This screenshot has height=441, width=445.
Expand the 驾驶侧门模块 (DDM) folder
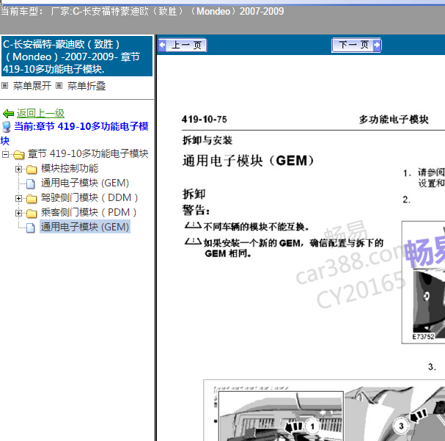coord(18,198)
